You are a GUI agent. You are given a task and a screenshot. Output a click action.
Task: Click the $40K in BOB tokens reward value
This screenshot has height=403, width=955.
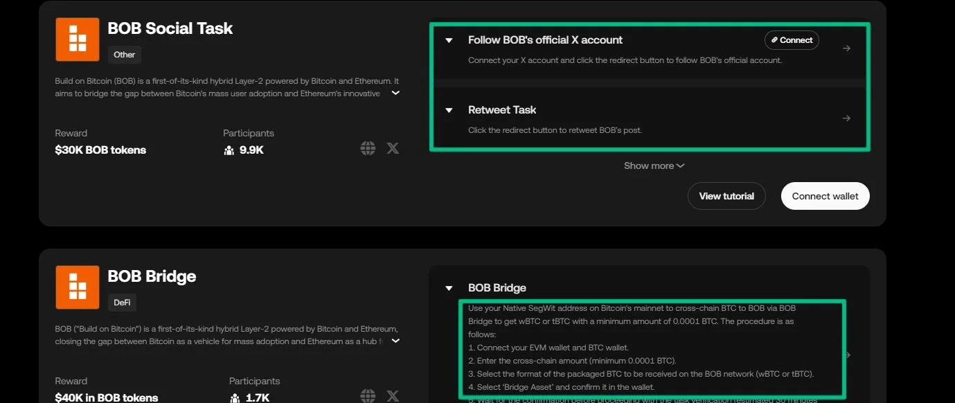tap(107, 397)
